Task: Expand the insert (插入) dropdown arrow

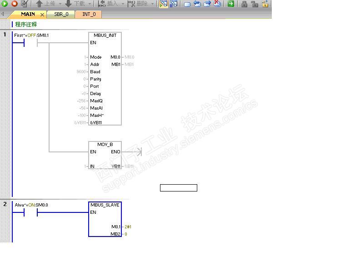Action: coord(123,4)
